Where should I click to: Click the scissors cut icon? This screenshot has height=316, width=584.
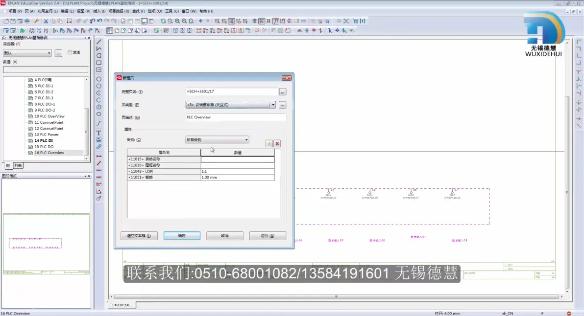46,21
